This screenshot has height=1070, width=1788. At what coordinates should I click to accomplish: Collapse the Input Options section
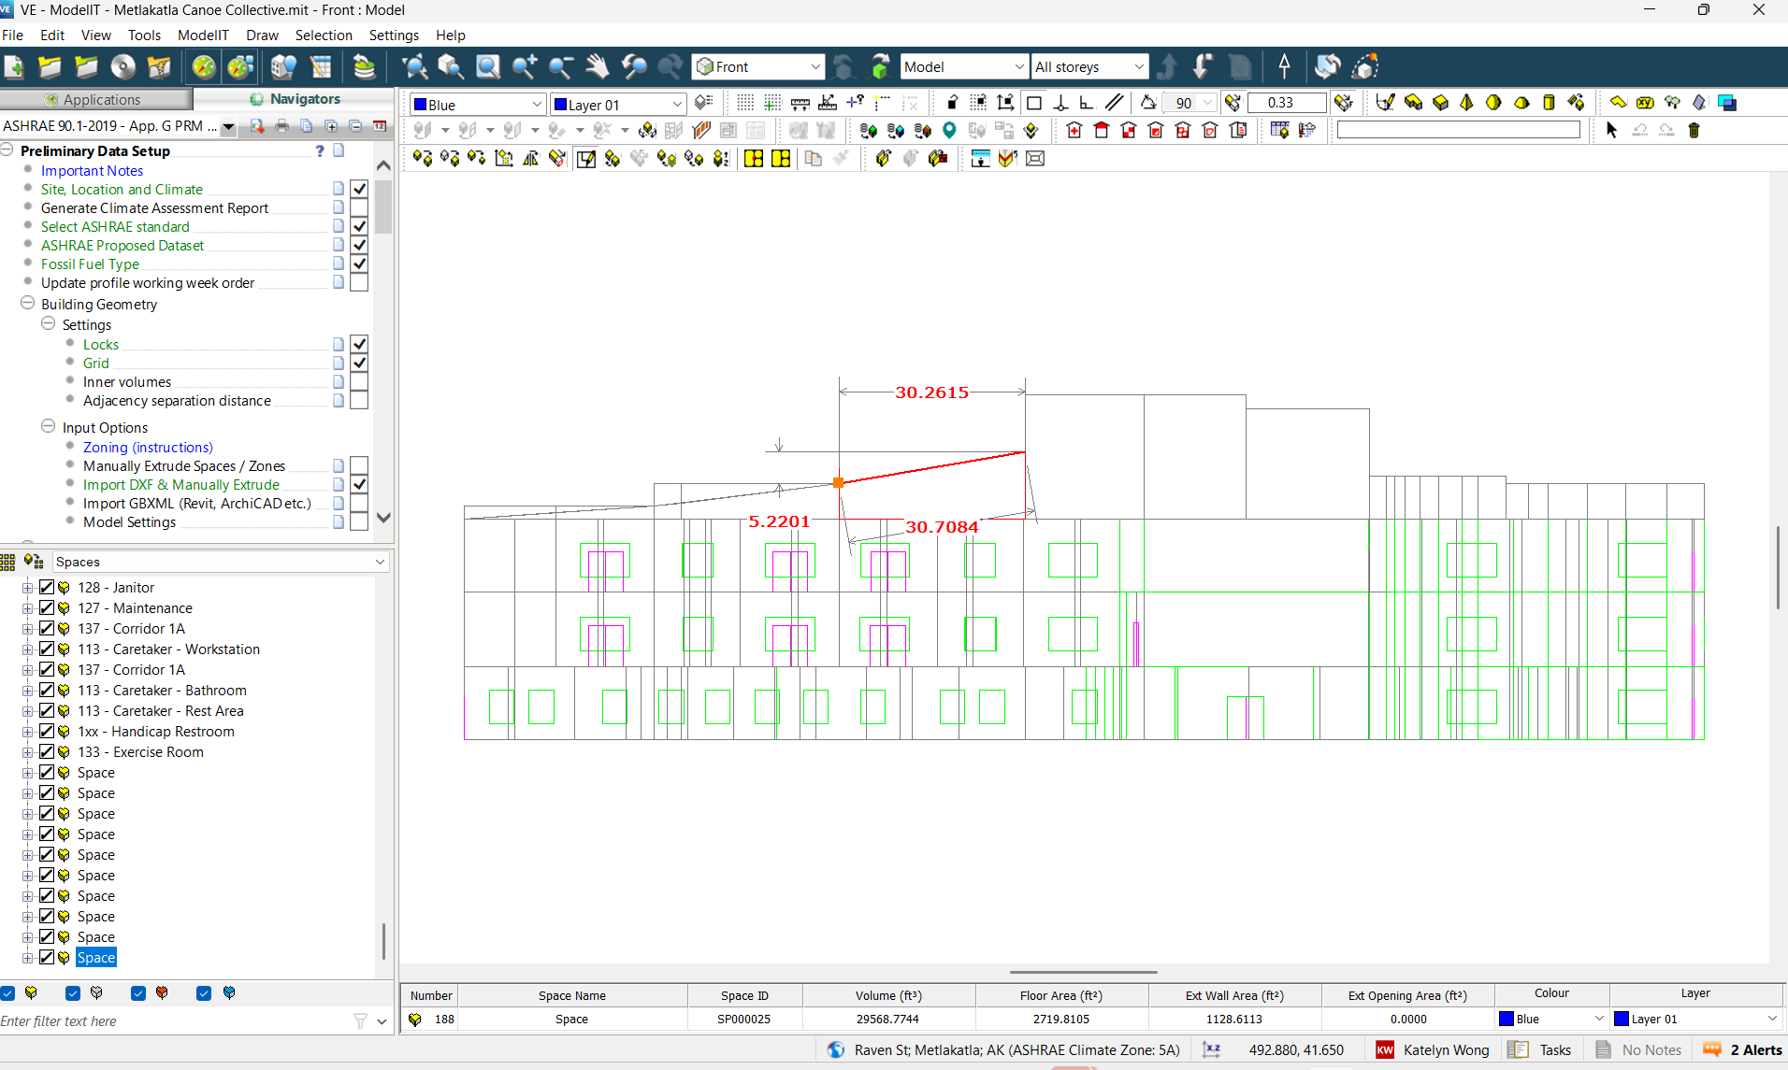pyautogui.click(x=49, y=426)
